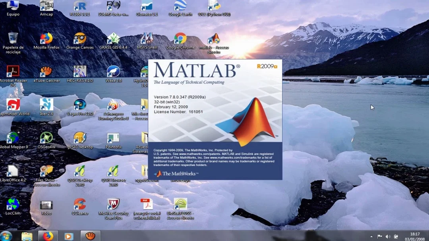
Task: Switch to Firefox in the taskbar
Action: 48,236
